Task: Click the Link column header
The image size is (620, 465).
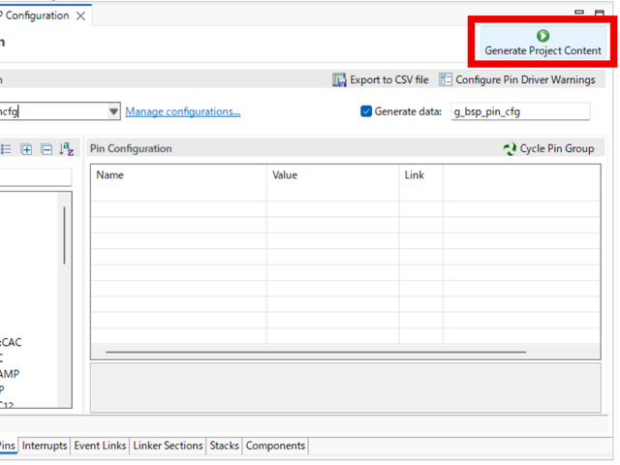Action: [x=420, y=175]
